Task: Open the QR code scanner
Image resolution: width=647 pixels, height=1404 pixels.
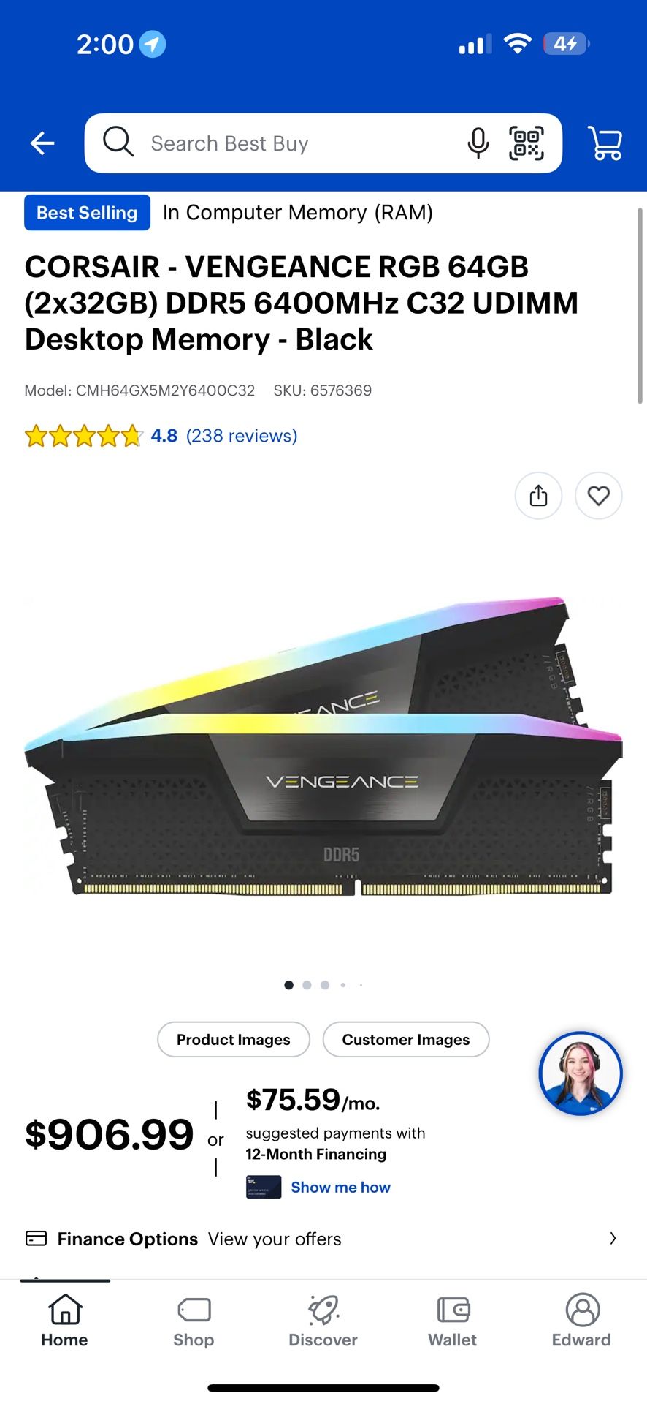Action: (x=527, y=143)
